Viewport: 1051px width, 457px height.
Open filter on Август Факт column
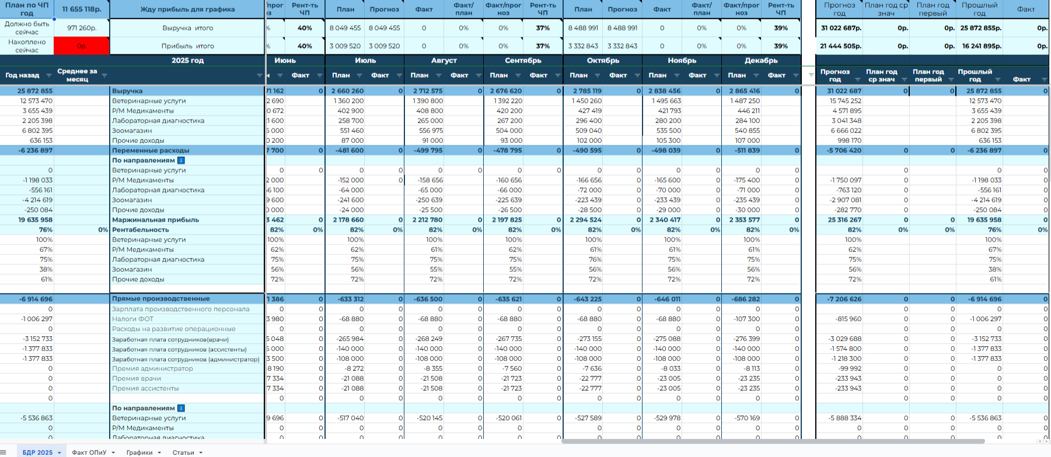pos(479,75)
